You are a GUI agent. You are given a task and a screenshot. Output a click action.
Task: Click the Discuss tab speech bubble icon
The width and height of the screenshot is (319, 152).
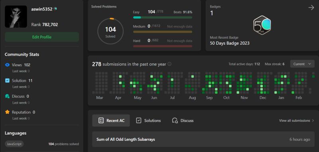[175, 120]
